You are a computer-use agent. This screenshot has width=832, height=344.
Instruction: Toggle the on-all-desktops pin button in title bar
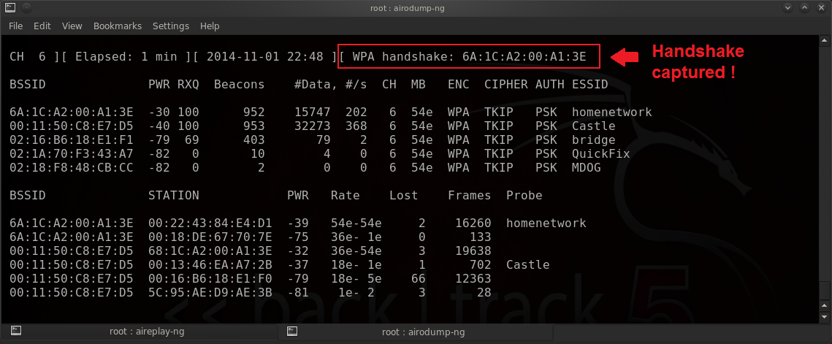[26, 8]
